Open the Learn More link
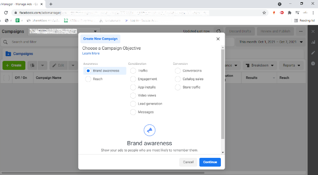This screenshot has height=175, width=318. [x=91, y=54]
